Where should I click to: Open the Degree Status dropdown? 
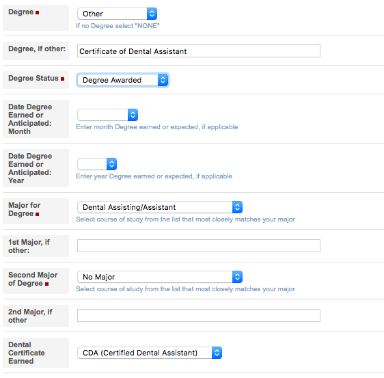click(x=122, y=80)
